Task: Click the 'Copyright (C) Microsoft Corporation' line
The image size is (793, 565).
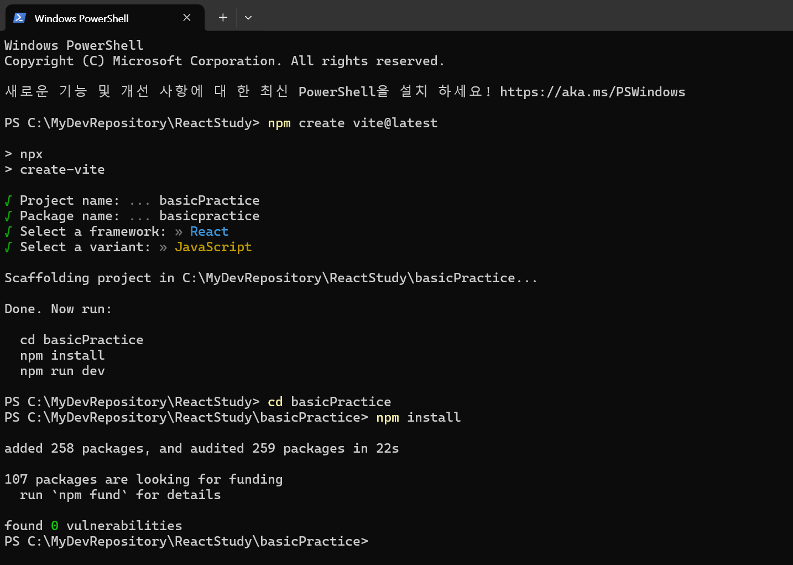Action: click(x=225, y=61)
